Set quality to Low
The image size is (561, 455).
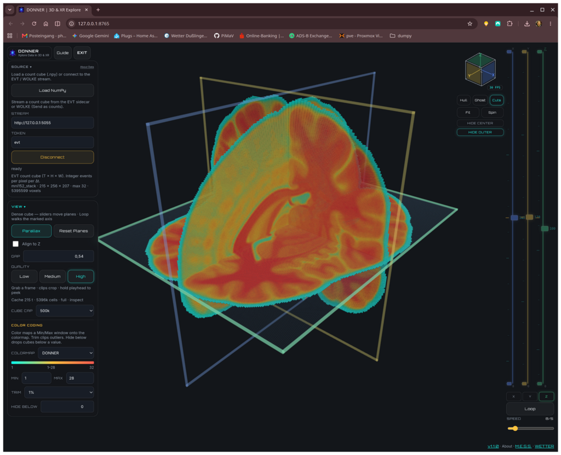(24, 276)
